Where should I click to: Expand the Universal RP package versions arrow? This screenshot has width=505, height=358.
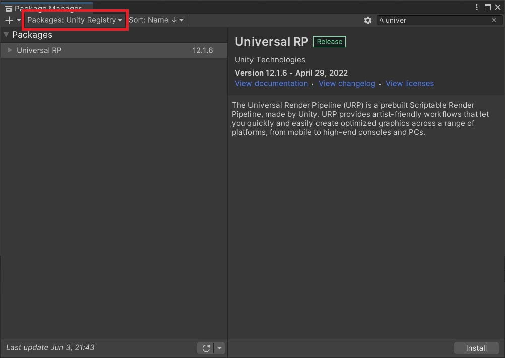point(10,50)
